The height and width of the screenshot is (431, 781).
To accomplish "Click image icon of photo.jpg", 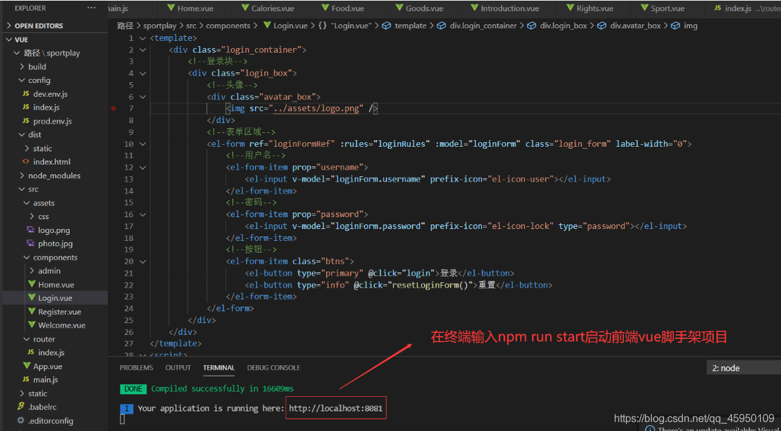I will [x=30, y=243].
